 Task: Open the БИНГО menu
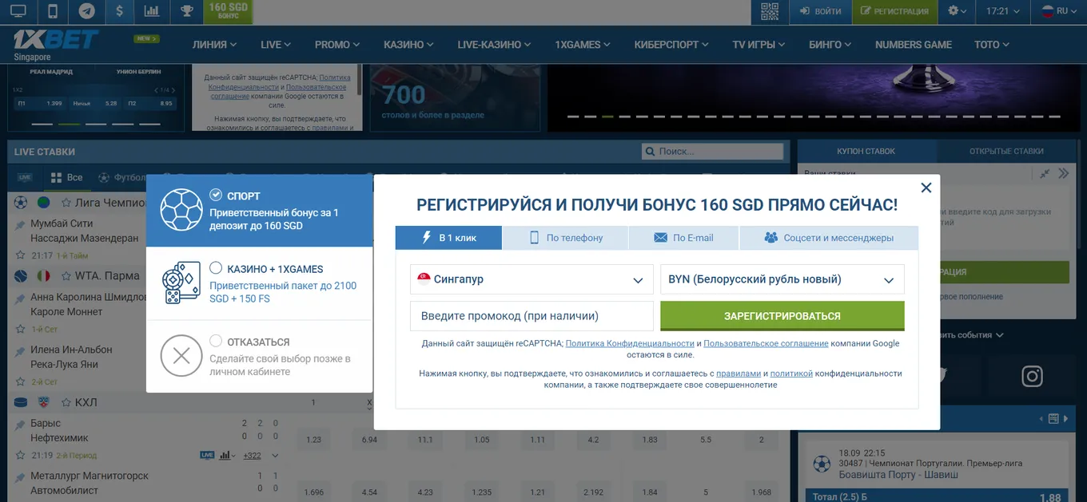830,45
